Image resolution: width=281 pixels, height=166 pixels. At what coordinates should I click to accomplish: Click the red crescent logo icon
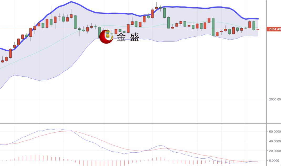[x=106, y=37]
